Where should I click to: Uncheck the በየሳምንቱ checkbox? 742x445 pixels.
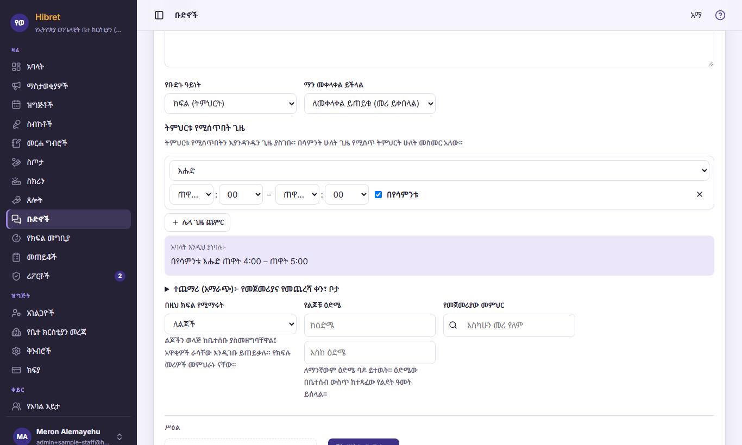click(379, 194)
